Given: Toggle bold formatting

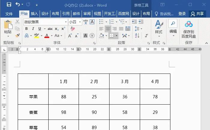Looking at the screenshot, I should (x=26, y=29).
